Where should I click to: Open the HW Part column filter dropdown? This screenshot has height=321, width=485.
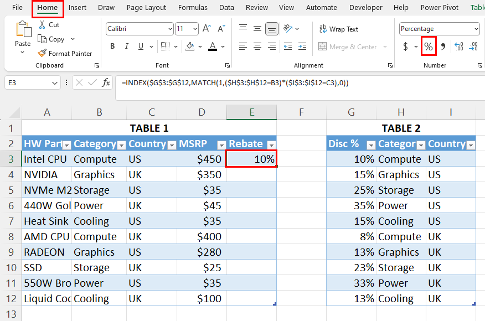coord(67,145)
